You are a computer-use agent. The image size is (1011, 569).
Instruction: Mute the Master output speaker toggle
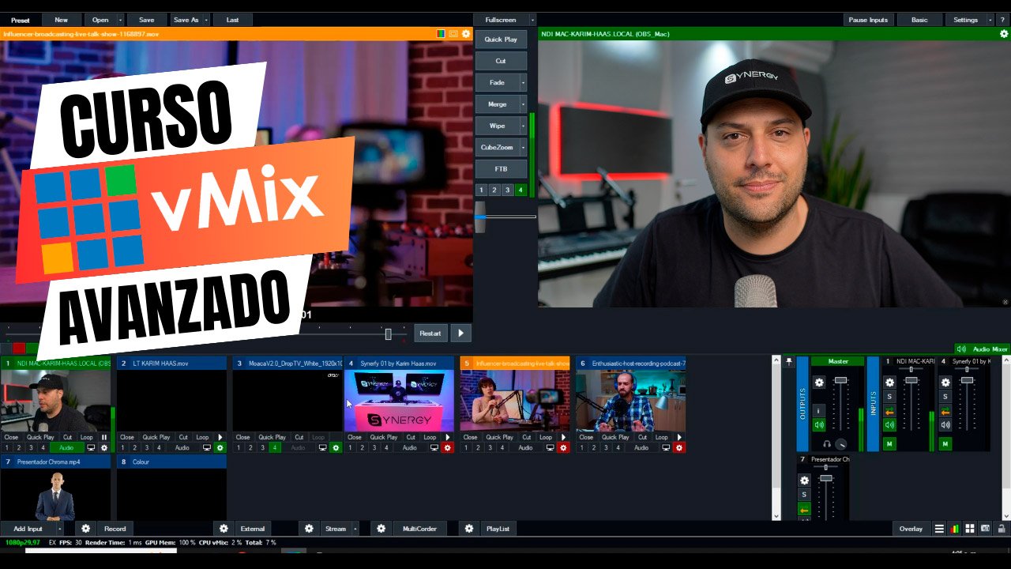(819, 424)
